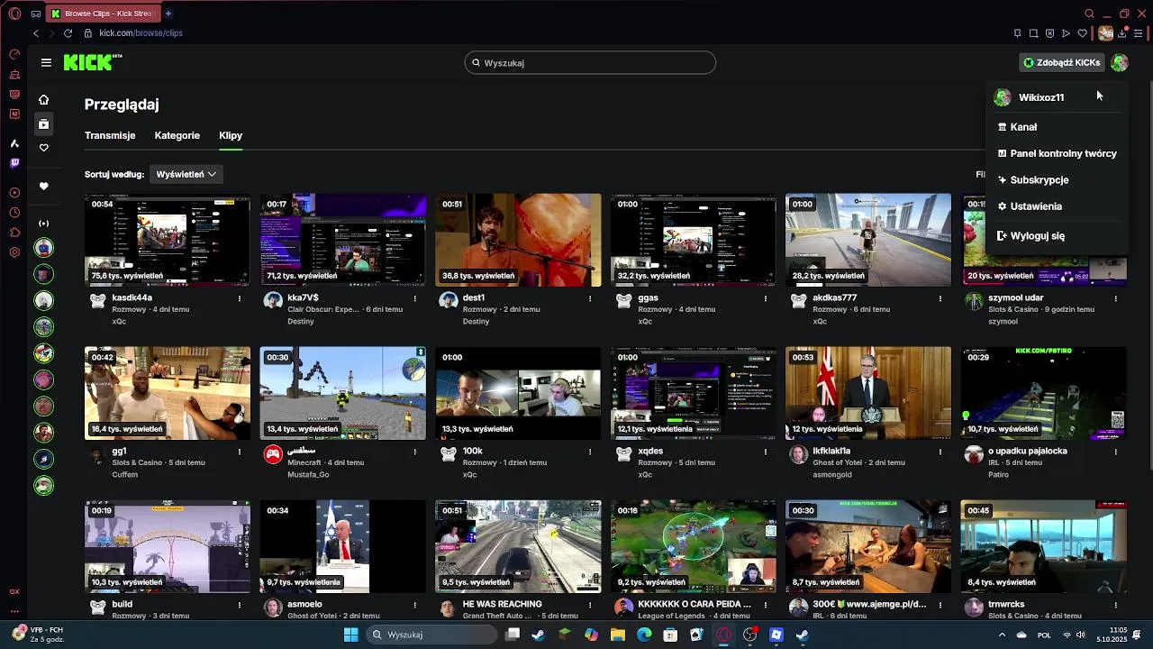
Task: Click Zdobądź KICKs button
Action: click(x=1062, y=62)
